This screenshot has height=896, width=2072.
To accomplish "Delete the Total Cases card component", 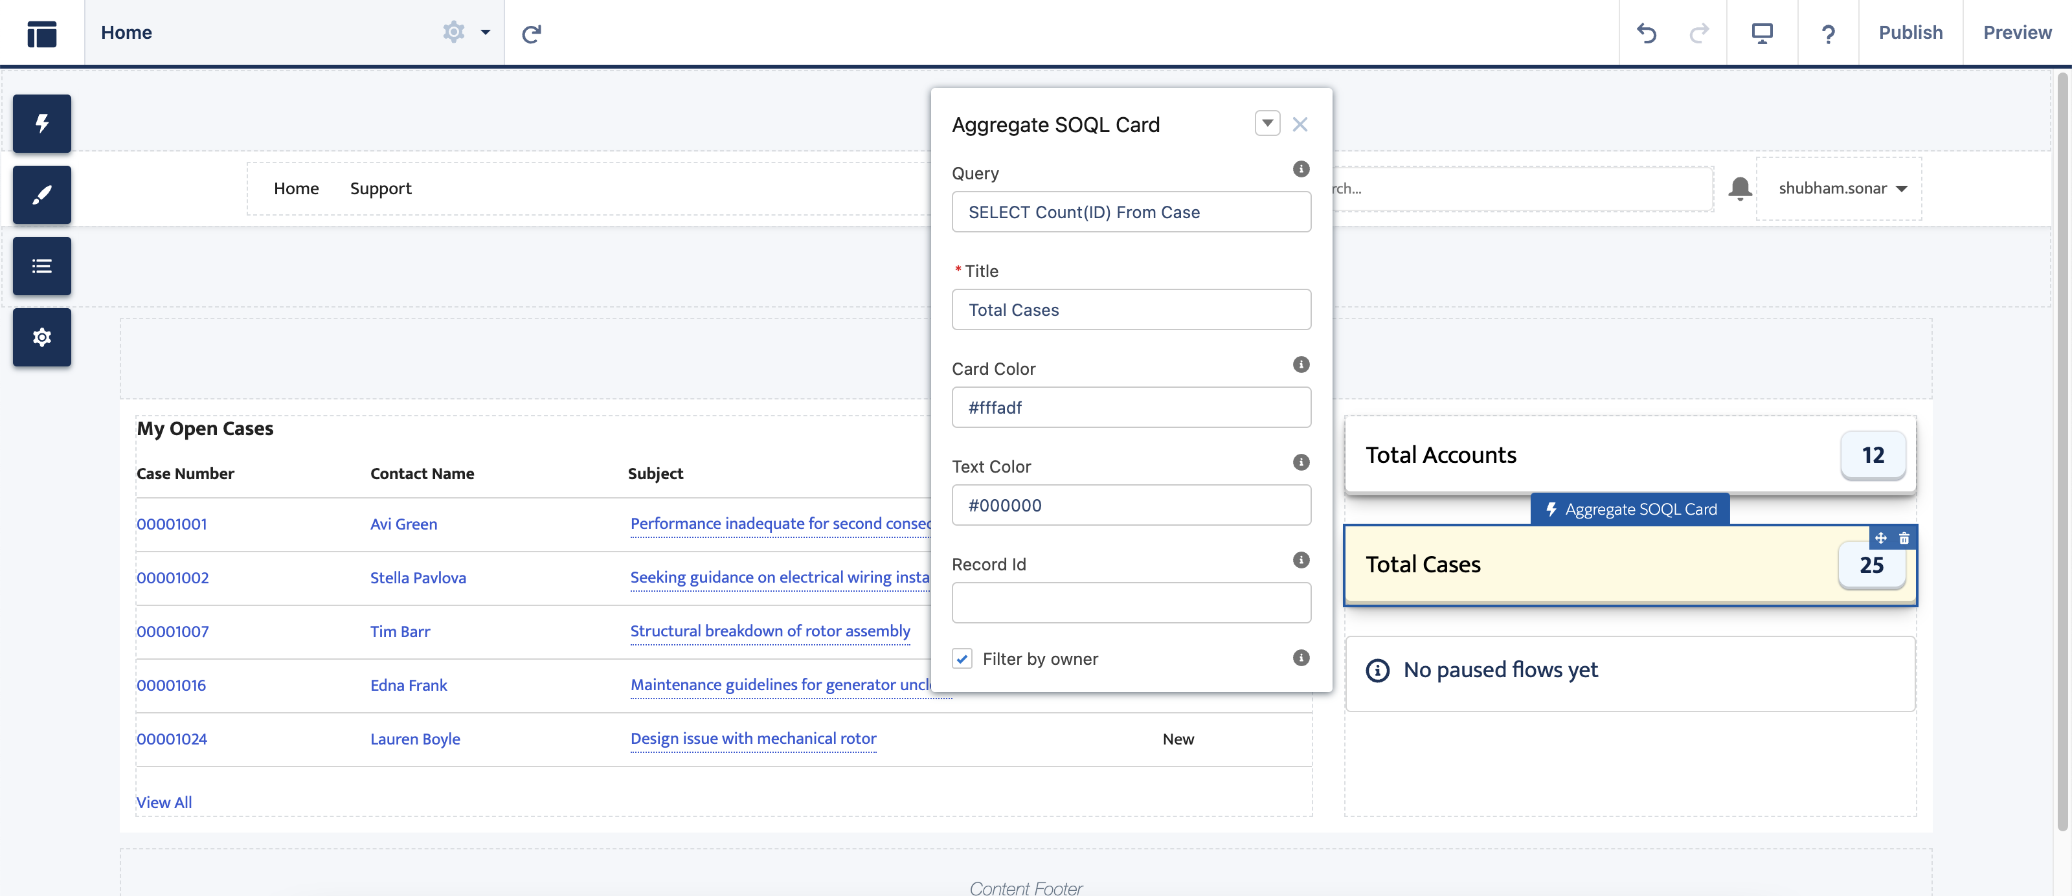I will point(1903,538).
